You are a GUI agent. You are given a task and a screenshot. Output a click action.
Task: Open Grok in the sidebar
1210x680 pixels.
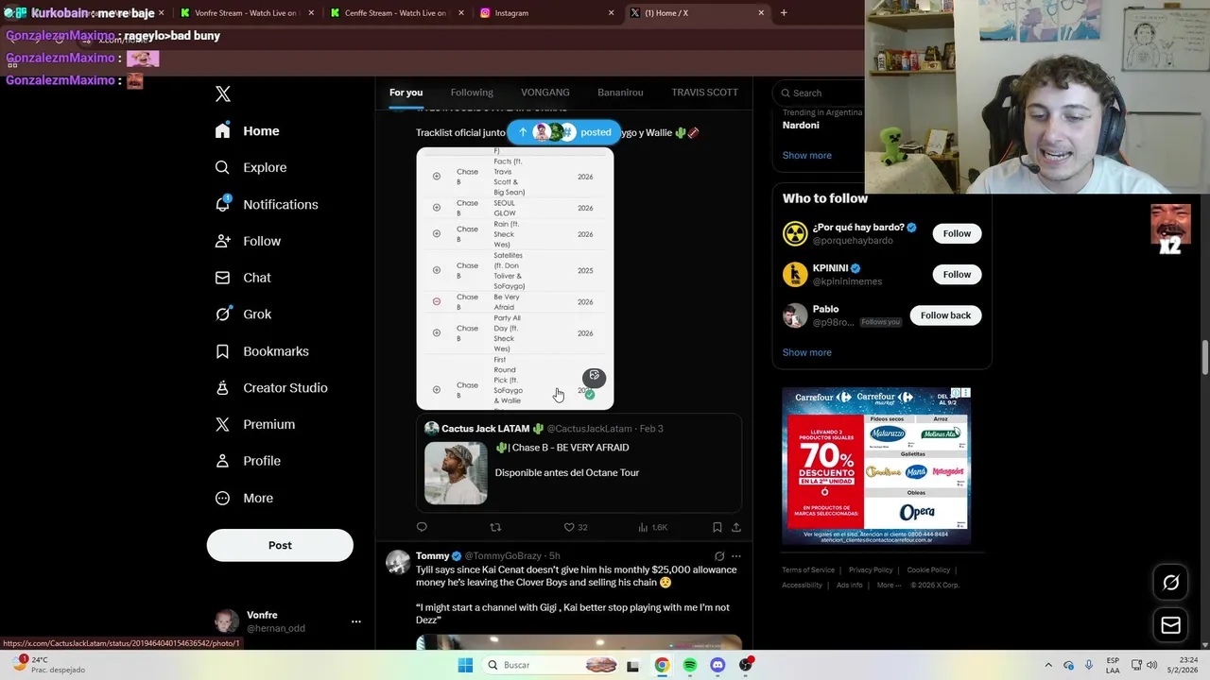click(244, 314)
